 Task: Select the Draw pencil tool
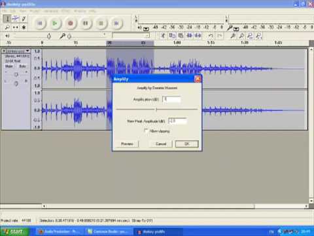point(24,18)
